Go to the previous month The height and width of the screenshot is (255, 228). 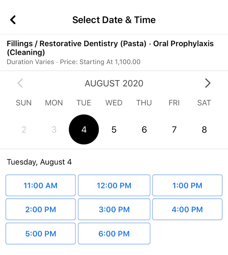tap(20, 83)
